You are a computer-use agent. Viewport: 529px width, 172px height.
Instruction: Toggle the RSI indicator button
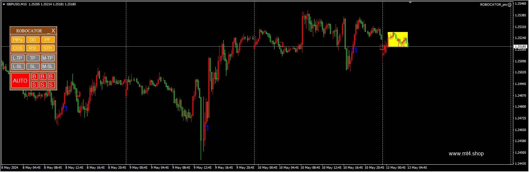tap(33, 48)
